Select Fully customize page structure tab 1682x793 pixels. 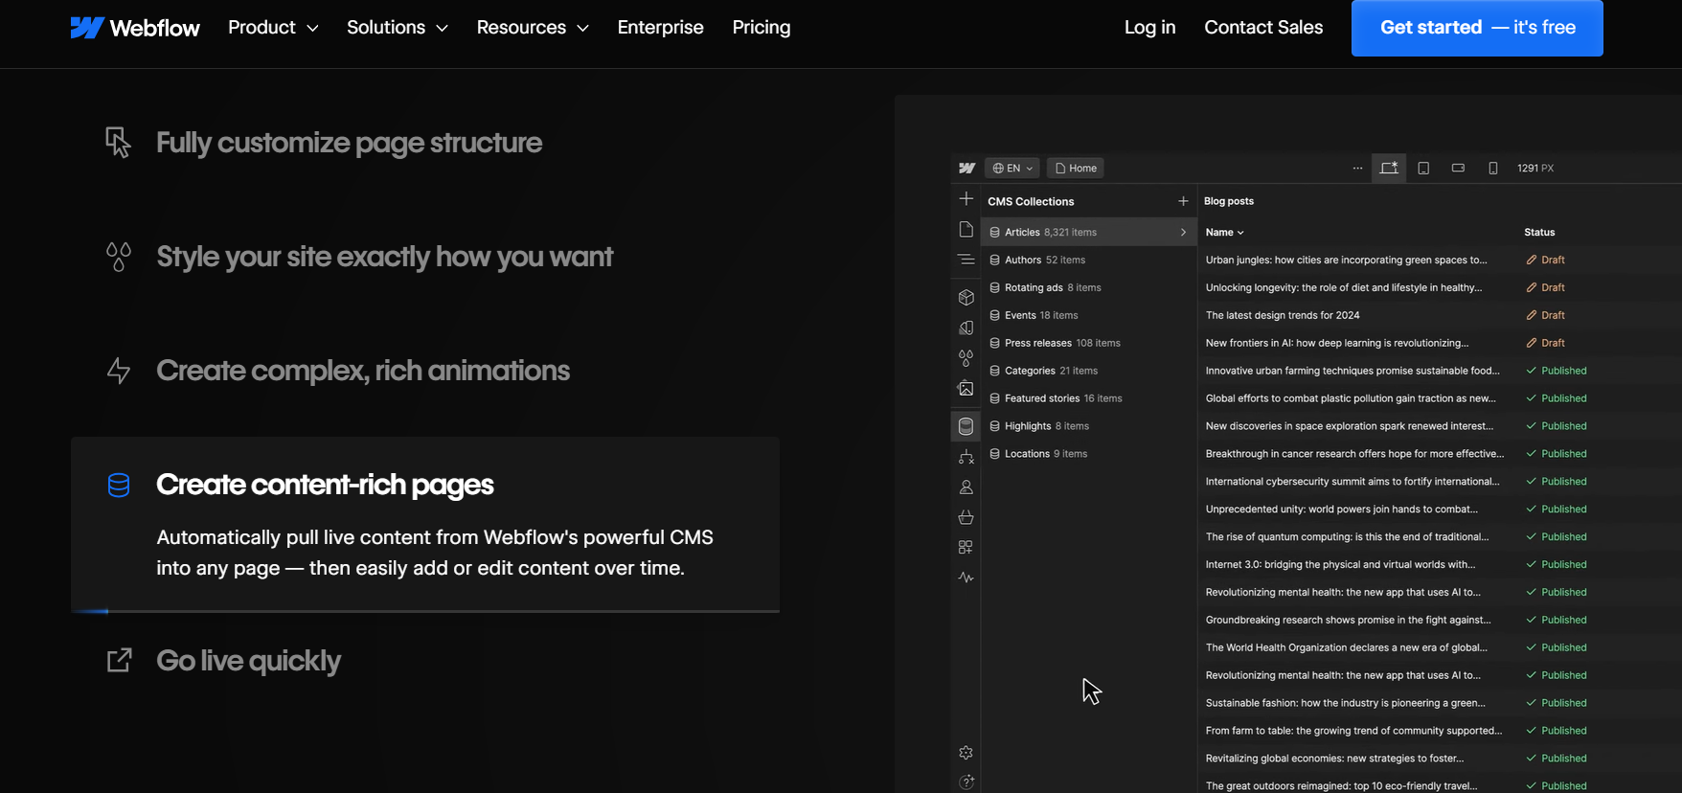349,143
